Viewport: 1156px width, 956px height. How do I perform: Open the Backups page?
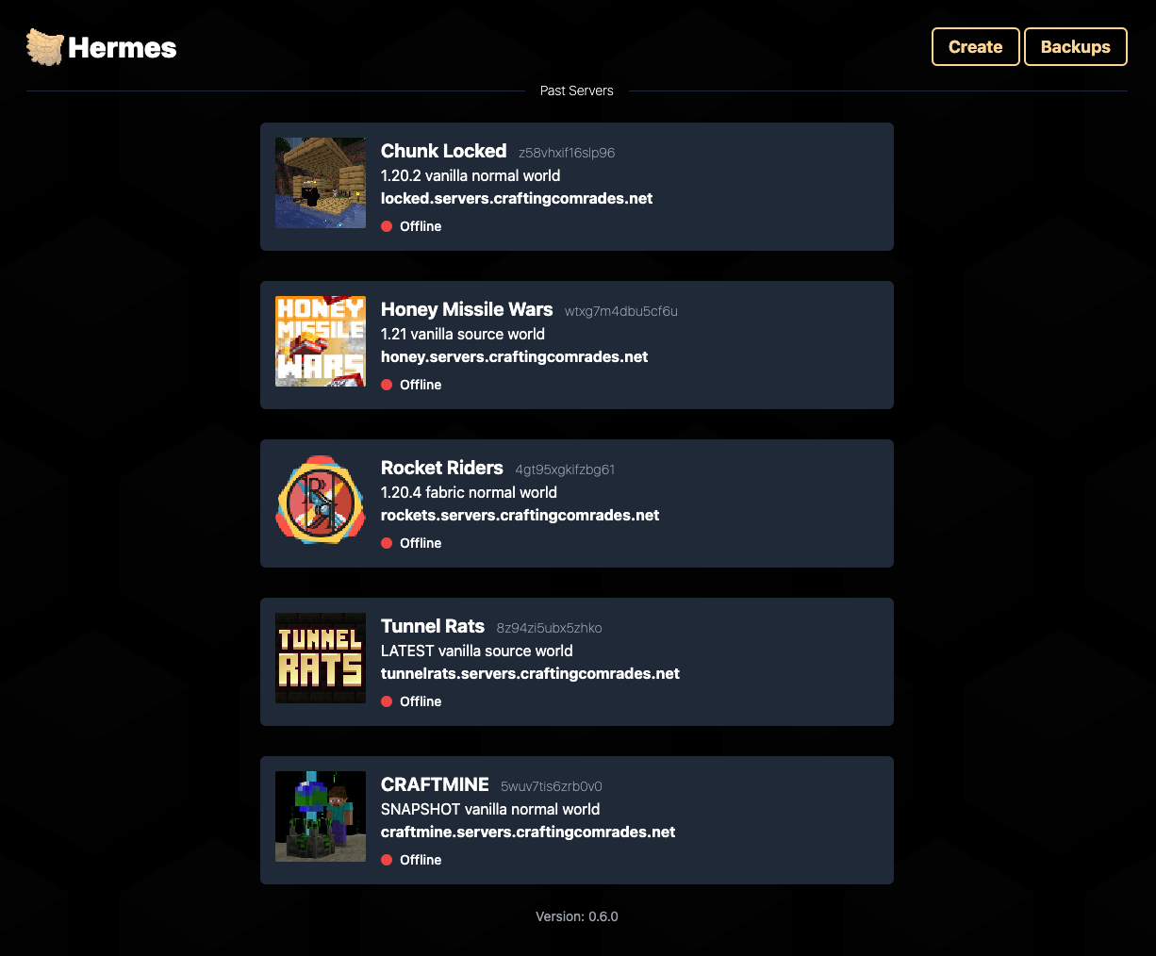point(1076,47)
